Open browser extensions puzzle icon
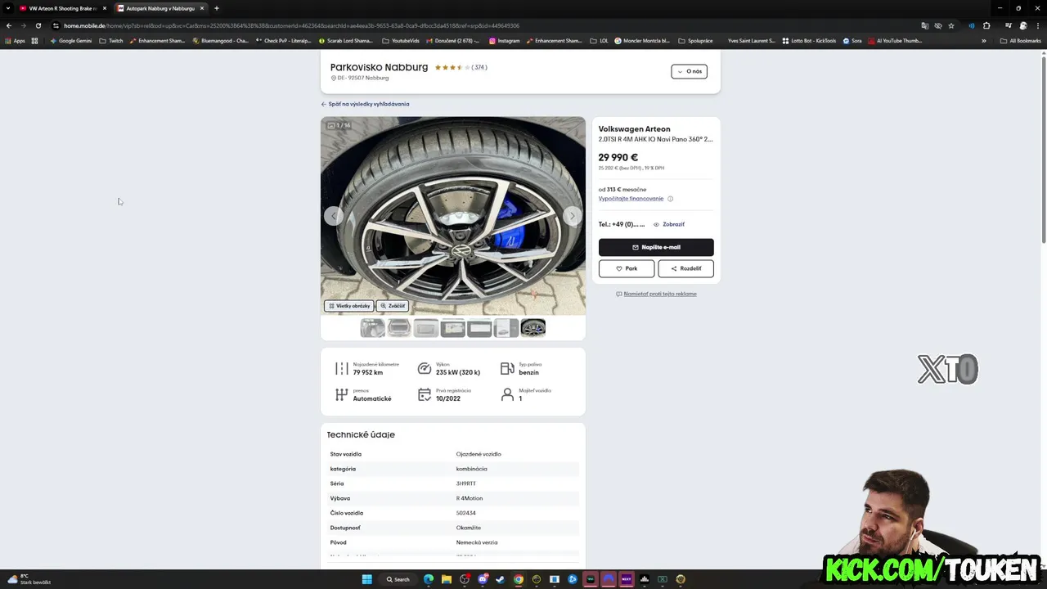Image resolution: width=1047 pixels, height=589 pixels. click(986, 25)
